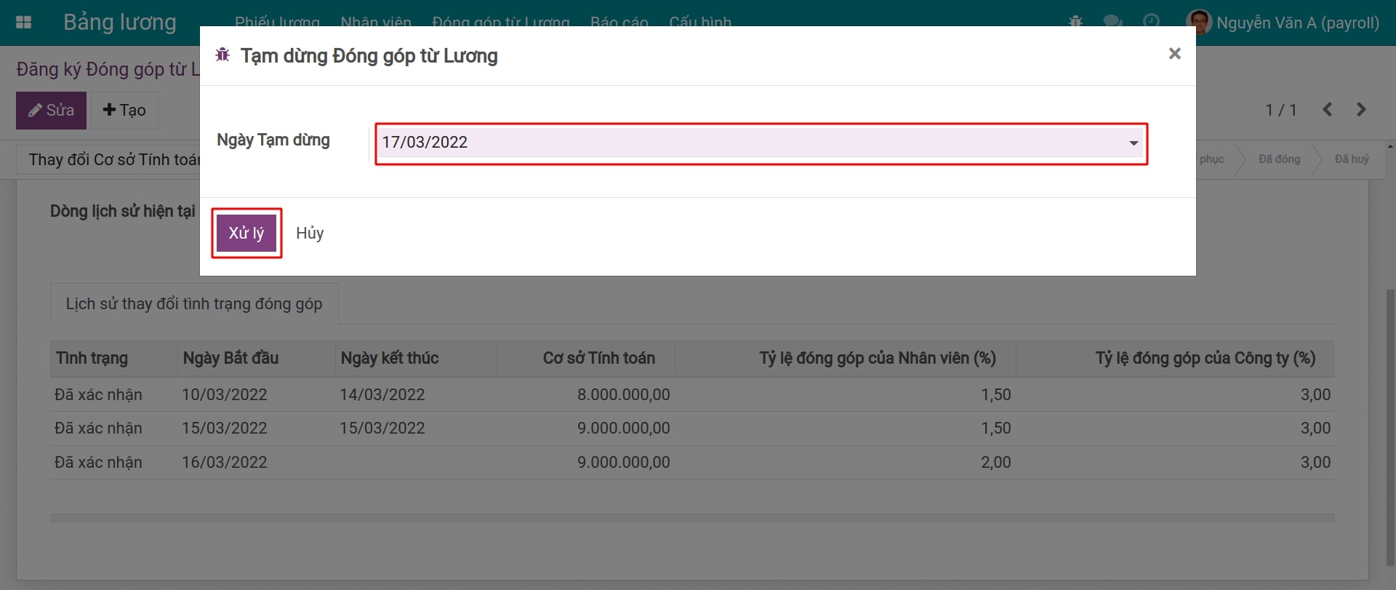Click the Sửa edit button
The width and height of the screenshot is (1396, 590).
(x=51, y=111)
